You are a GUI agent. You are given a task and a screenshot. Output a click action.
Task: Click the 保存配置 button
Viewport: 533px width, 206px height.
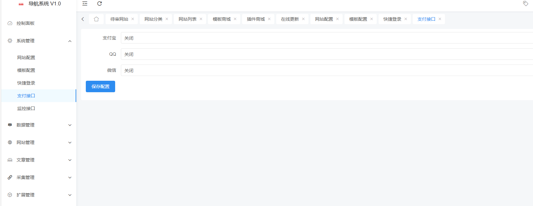click(x=100, y=86)
